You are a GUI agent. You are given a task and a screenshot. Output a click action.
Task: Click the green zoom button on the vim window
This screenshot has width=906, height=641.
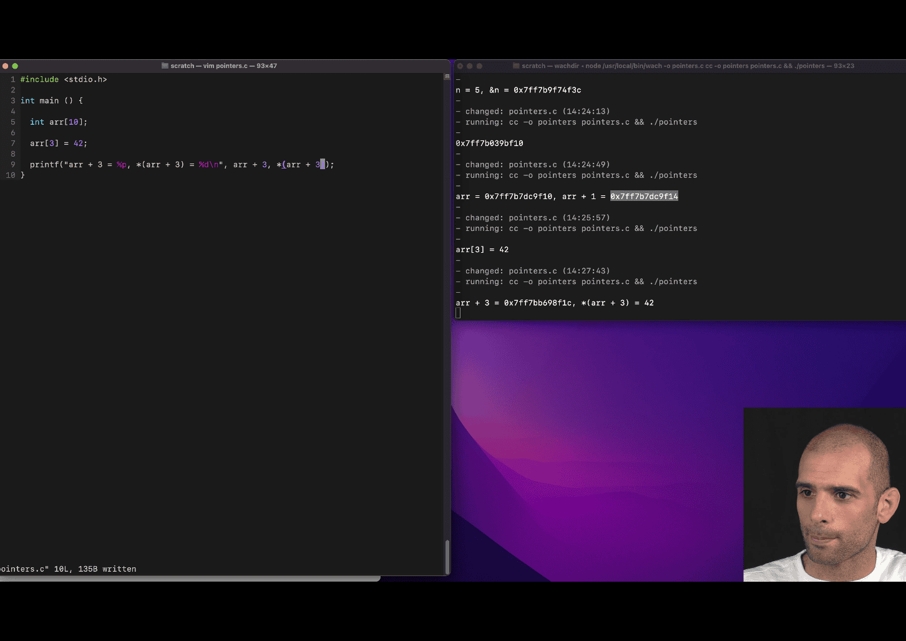[15, 66]
